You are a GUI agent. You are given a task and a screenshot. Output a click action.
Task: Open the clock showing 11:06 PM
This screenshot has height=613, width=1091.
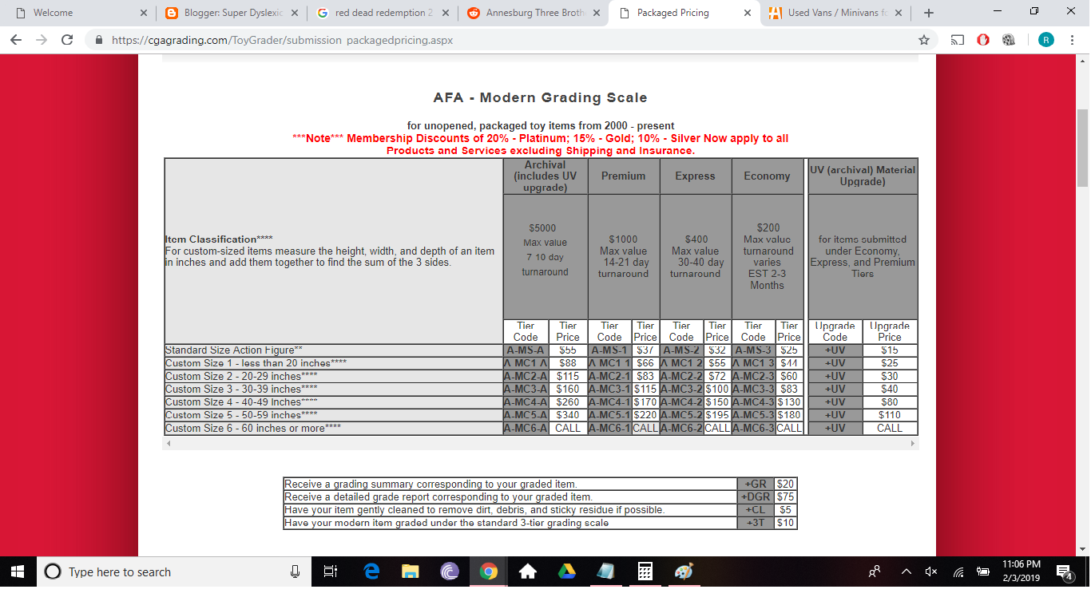click(x=1022, y=571)
